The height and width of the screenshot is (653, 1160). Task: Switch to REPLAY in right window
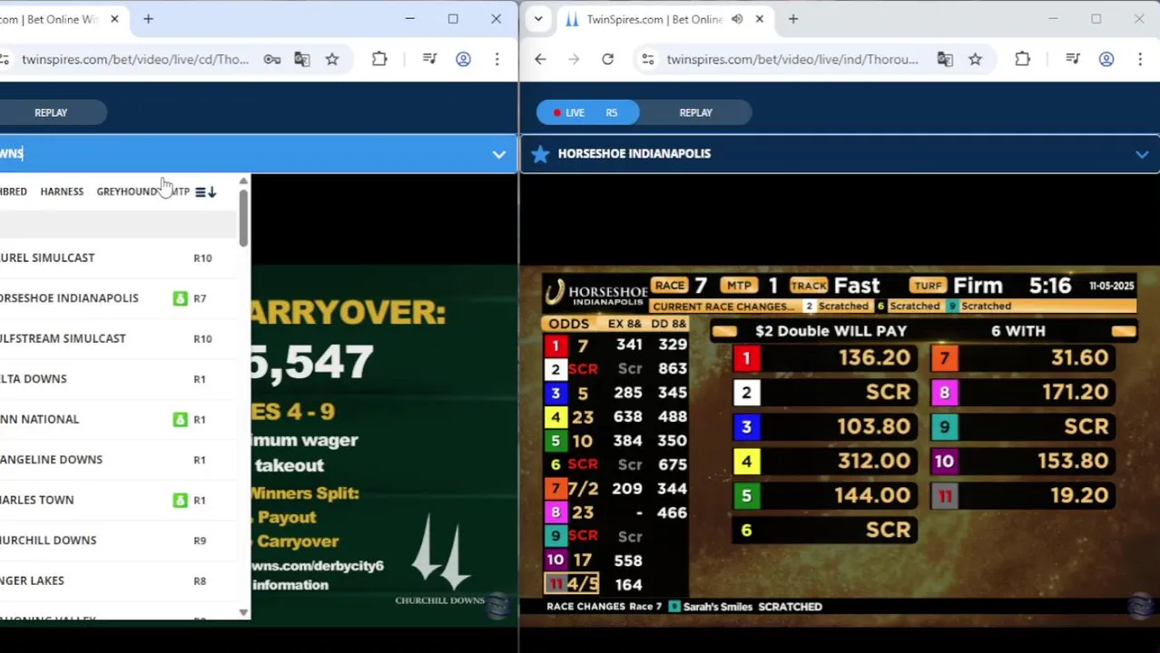[x=696, y=112]
